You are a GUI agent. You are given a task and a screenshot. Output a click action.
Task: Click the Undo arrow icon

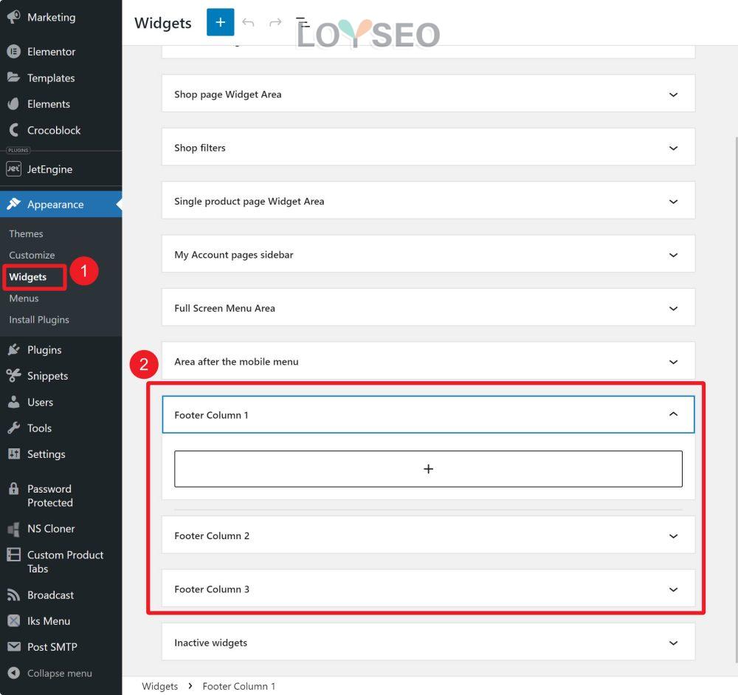249,23
